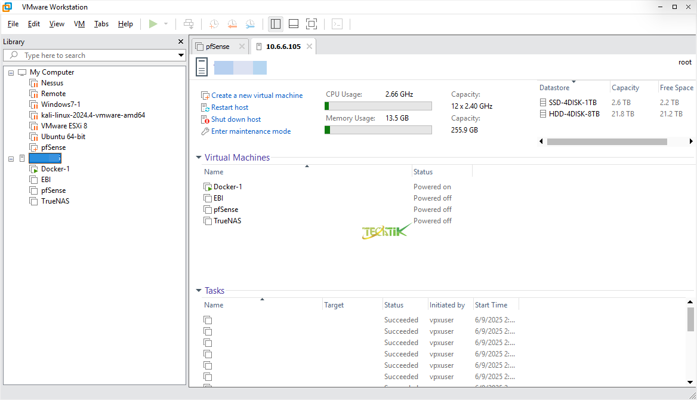Open the library search dropdown arrow
The width and height of the screenshot is (697, 400).
tap(181, 55)
